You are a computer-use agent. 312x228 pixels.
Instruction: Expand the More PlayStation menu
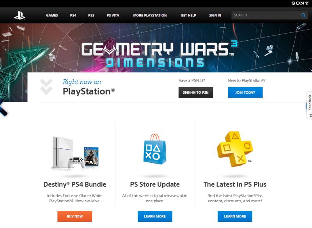coord(150,15)
